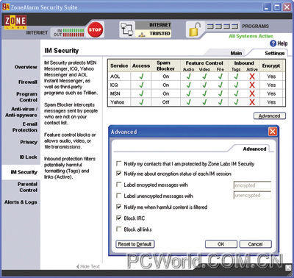Change the Yahoo Spam Blocker Off setting
The width and height of the screenshot is (294, 278).
click(166, 102)
